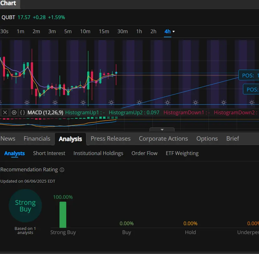The height and width of the screenshot is (254, 259).
Task: Click the Strong Buy rating circle
Action: [25, 206]
